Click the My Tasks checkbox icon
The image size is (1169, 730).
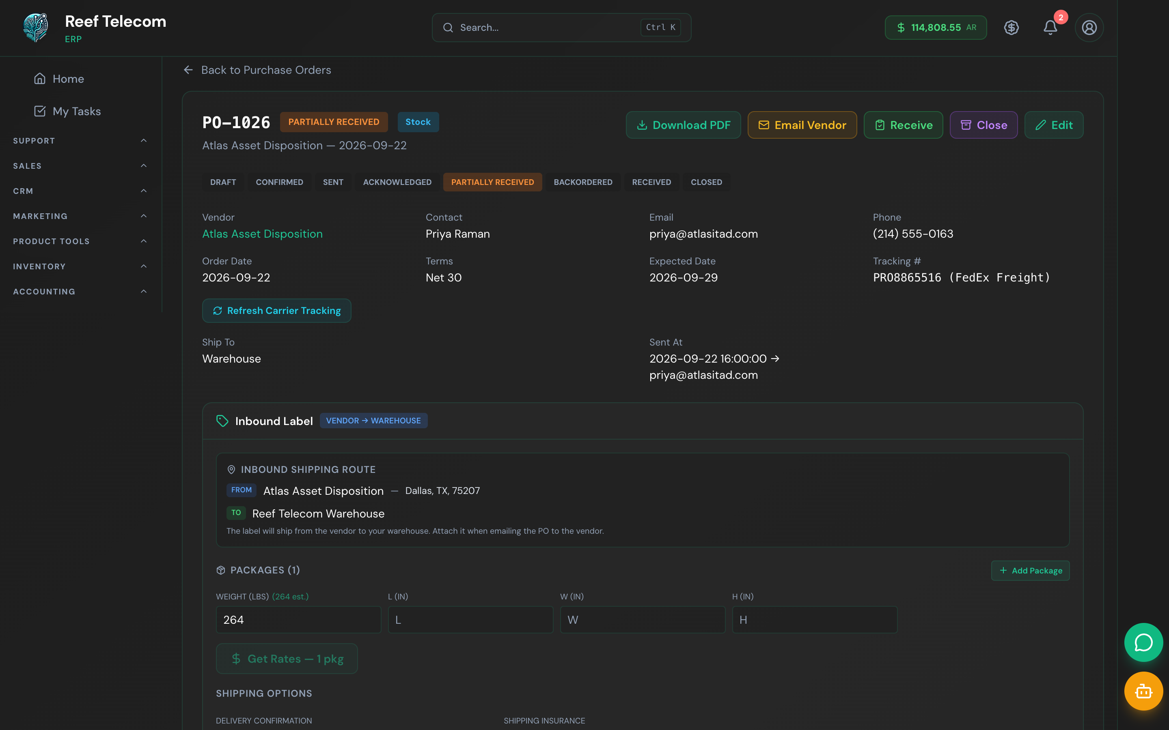click(x=40, y=111)
